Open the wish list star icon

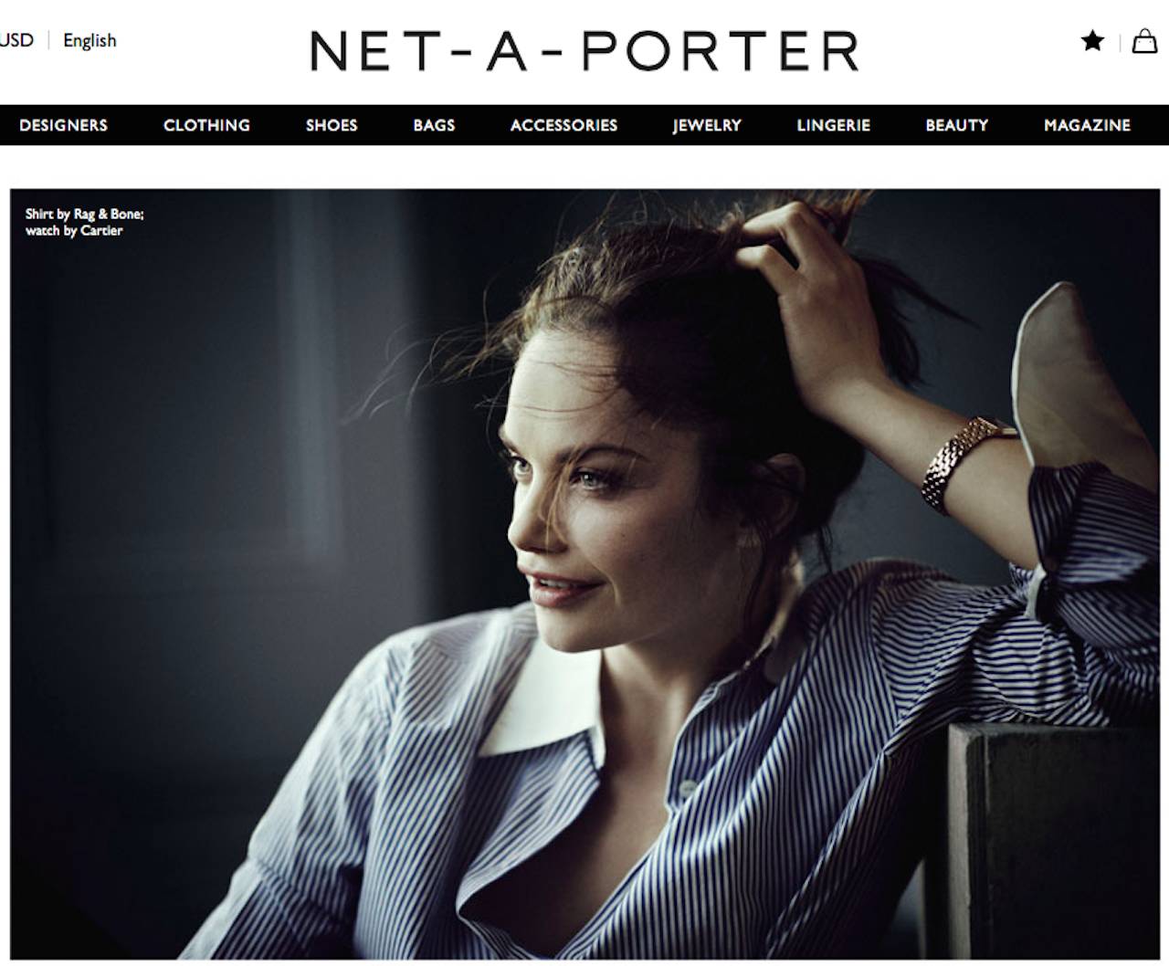1092,40
